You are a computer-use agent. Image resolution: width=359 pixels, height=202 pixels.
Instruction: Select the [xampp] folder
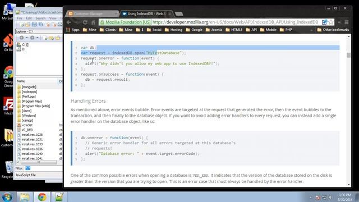(25, 120)
